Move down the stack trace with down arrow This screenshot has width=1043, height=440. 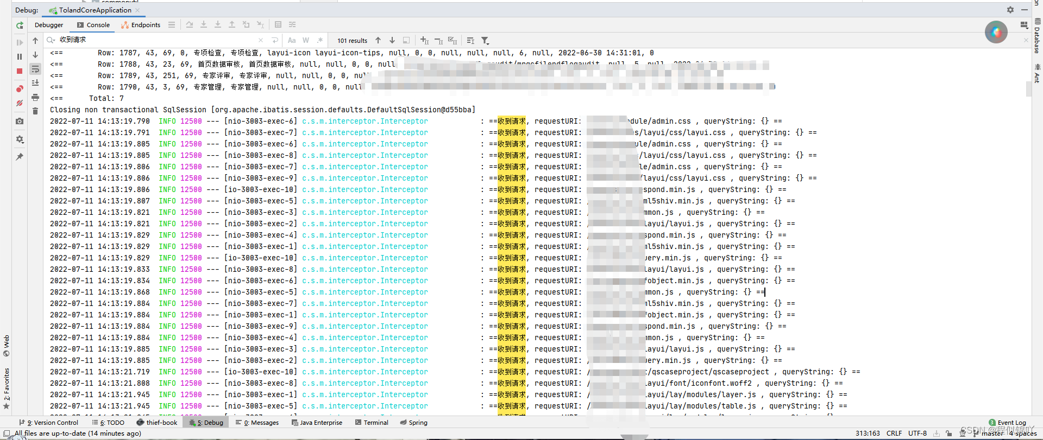click(35, 55)
